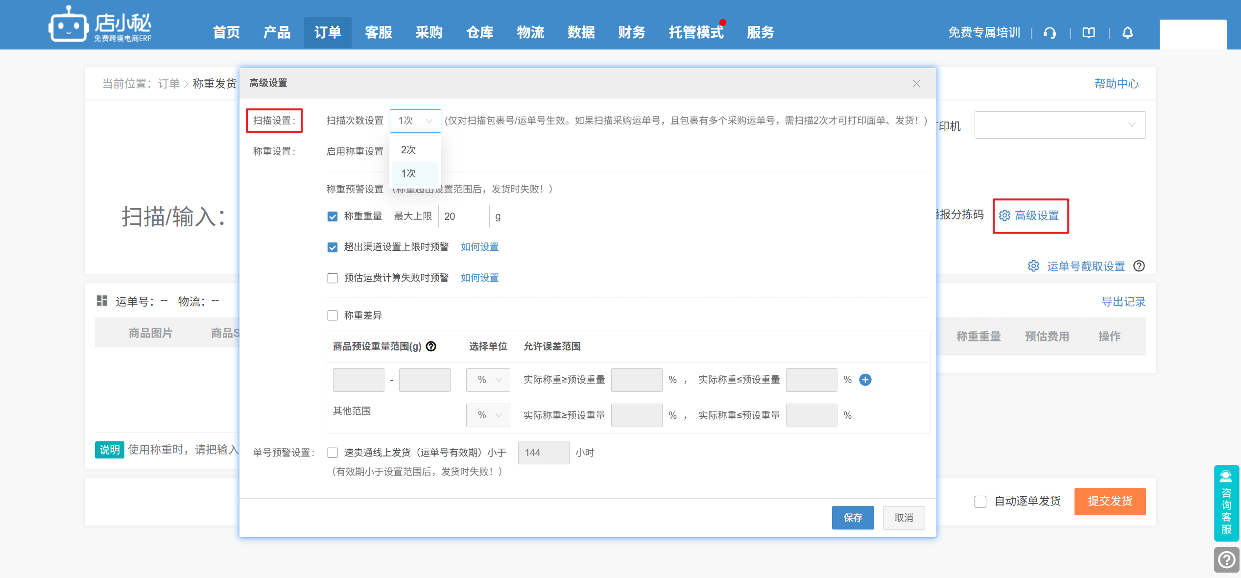The width and height of the screenshot is (1241, 578).
Task: Uncheck the 称重重量 checkbox
Action: pyautogui.click(x=333, y=217)
